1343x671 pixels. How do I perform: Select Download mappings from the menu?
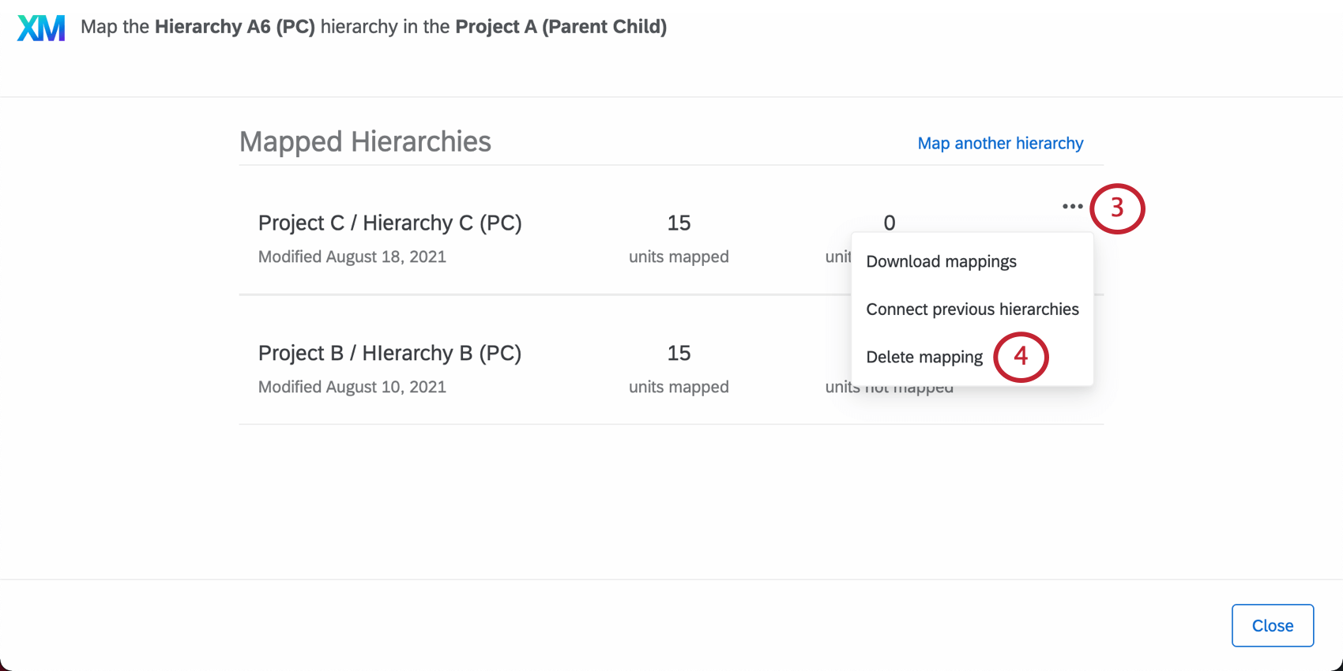click(941, 262)
